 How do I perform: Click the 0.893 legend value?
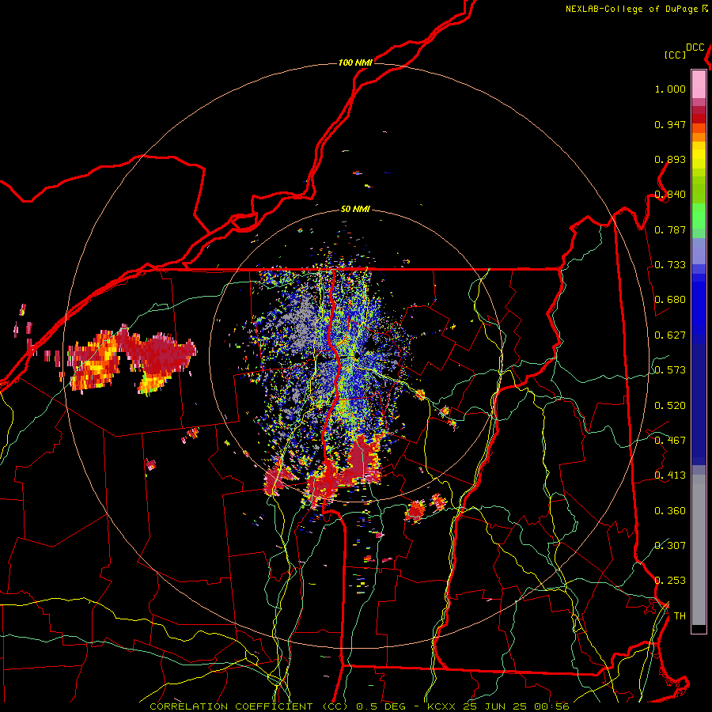670,159
